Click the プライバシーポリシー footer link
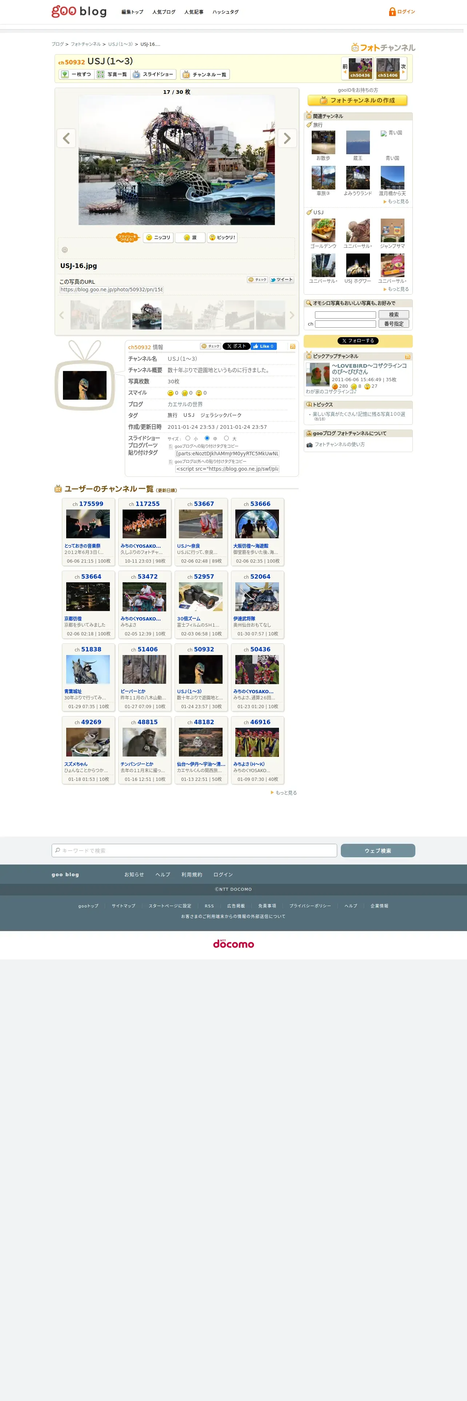467x1401 pixels. (310, 906)
